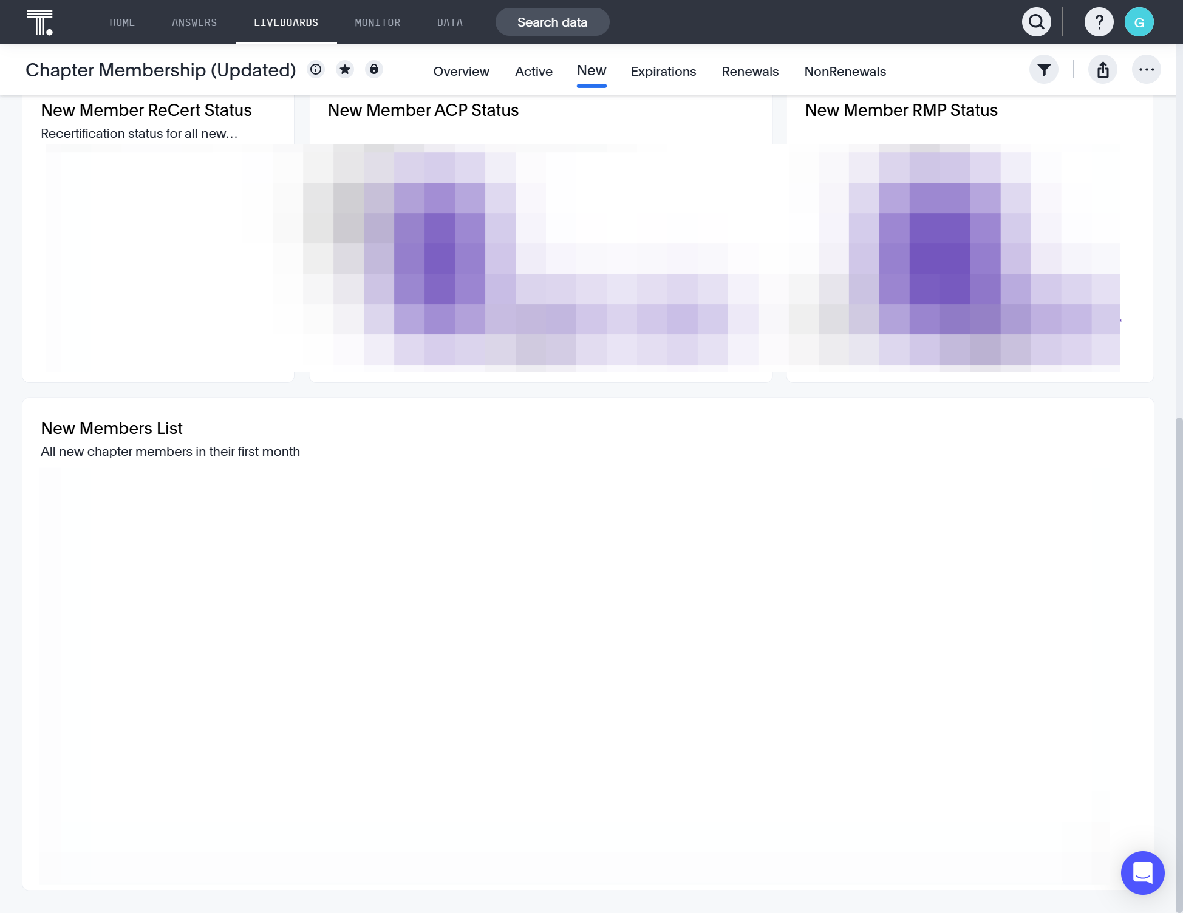Viewport: 1183px width, 913px height.
Task: Open the Answers nav item
Action: 194,22
